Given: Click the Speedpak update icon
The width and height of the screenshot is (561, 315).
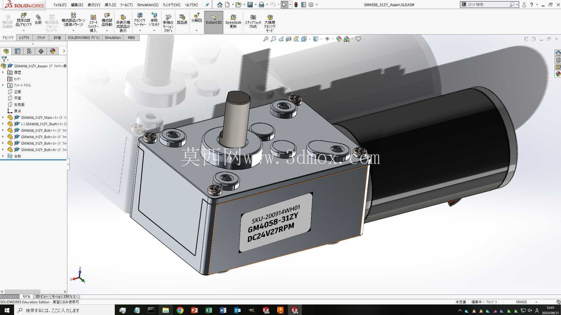Looking at the screenshot, I should [x=233, y=21].
